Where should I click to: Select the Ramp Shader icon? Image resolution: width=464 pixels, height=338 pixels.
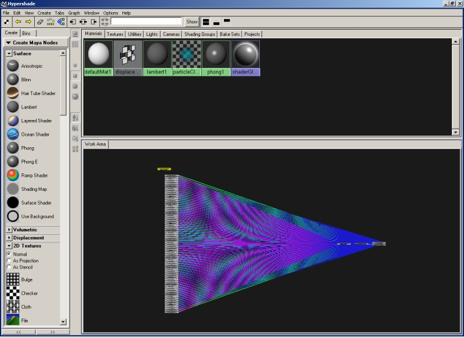click(x=13, y=175)
